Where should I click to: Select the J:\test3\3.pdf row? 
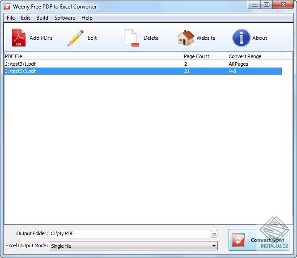pyautogui.click(x=143, y=71)
